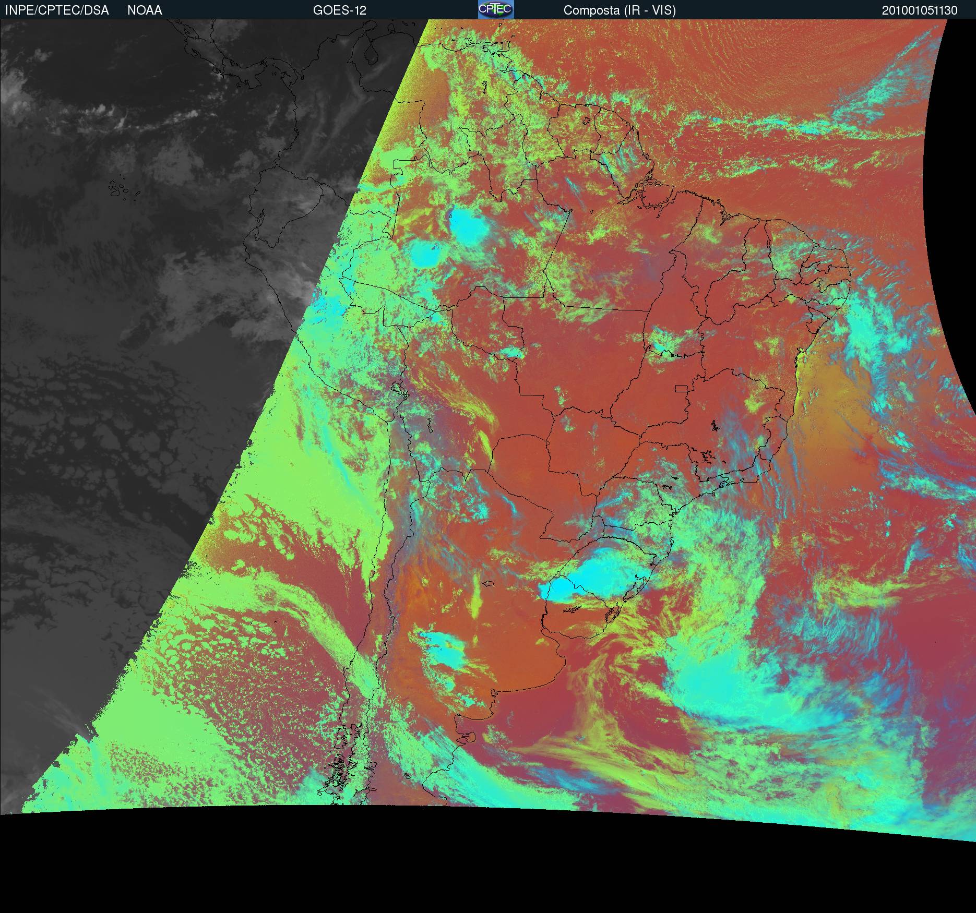The image size is (976, 913).
Task: Click the Composta (IR - VIS) title
Action: tap(620, 11)
